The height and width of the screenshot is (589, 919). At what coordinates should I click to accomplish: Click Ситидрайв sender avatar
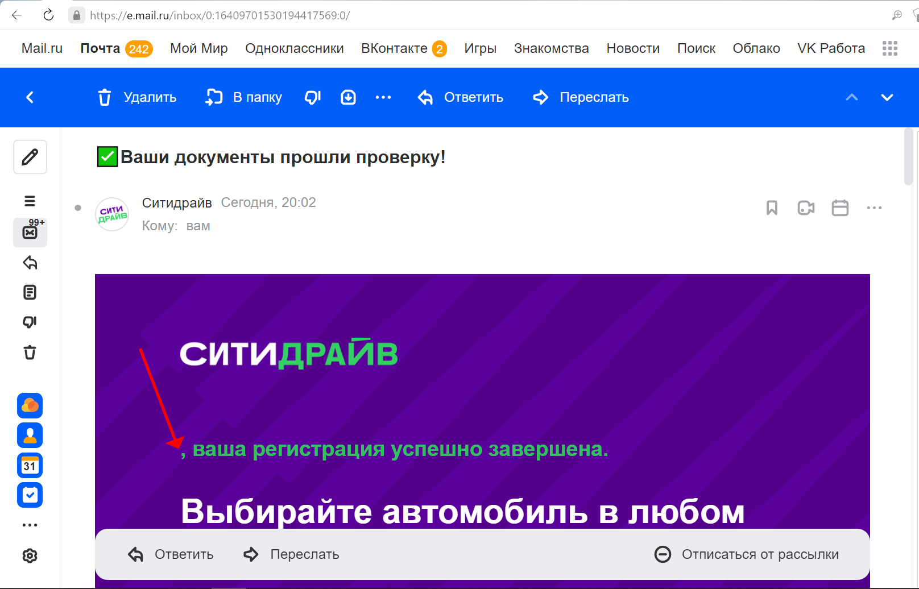(x=112, y=214)
